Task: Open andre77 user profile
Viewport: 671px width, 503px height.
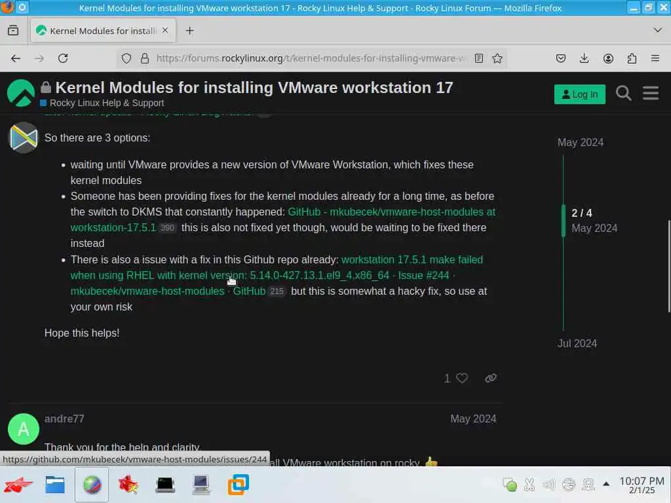Action: tap(64, 419)
